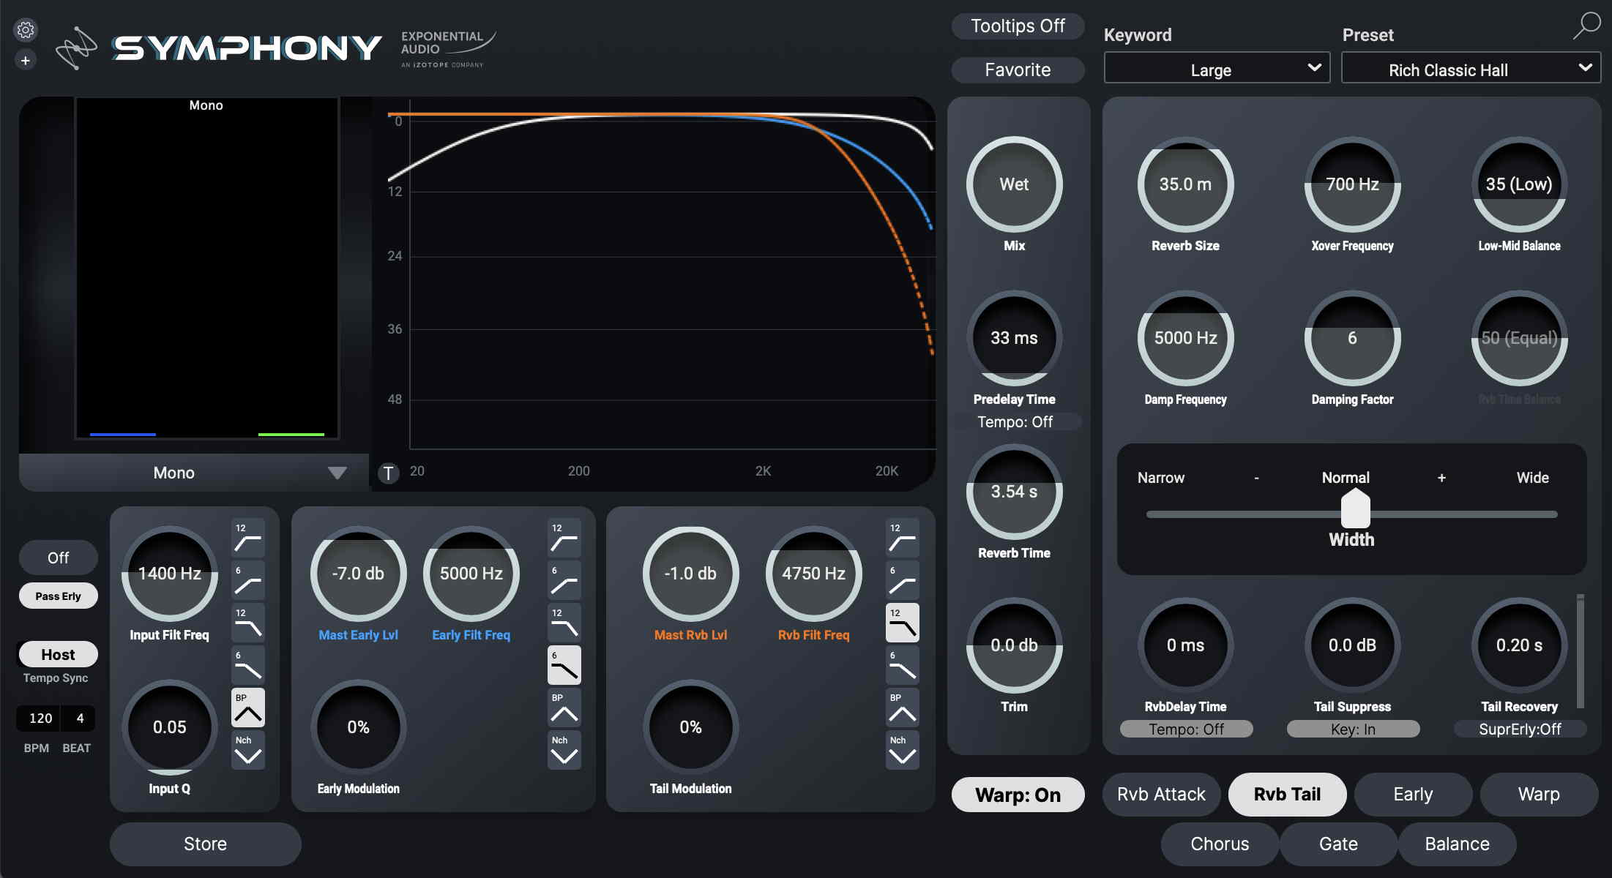Select Early Nch notch filter icon
Image resolution: width=1612 pixels, height=878 pixels.
click(564, 750)
